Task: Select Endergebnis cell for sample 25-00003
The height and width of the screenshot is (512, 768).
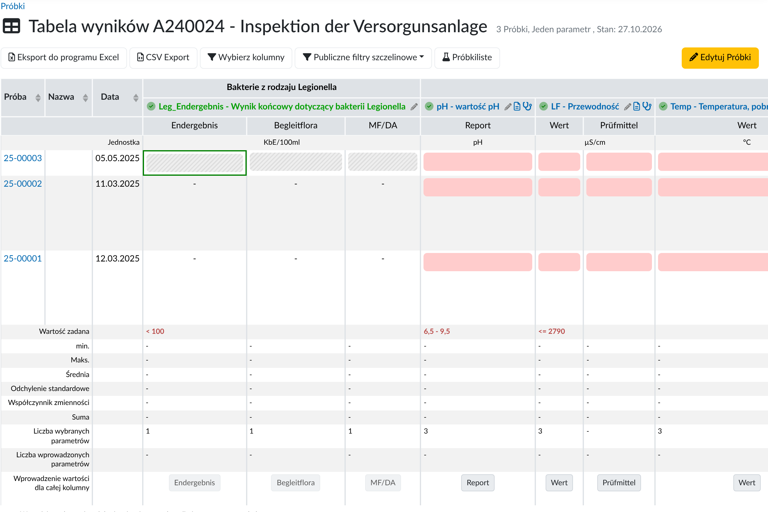Action: pos(195,162)
